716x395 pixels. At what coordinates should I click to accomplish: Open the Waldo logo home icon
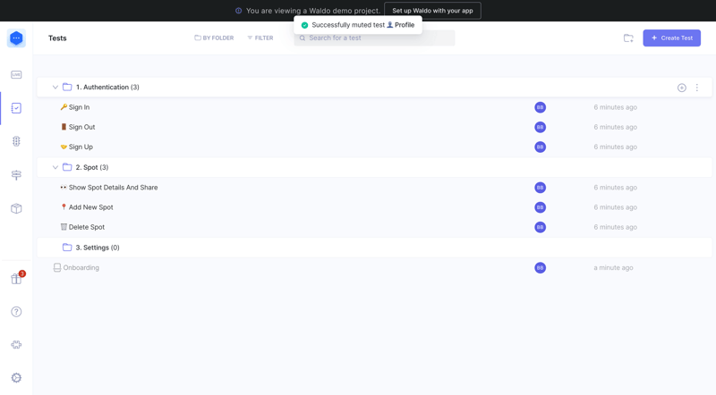point(16,38)
